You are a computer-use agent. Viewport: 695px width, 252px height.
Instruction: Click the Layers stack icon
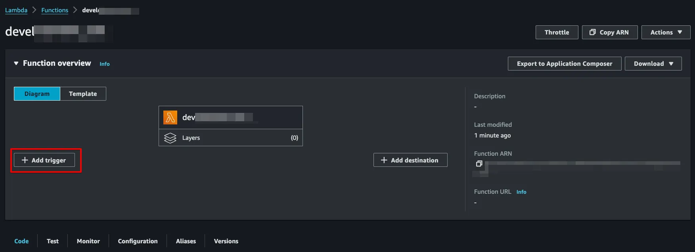pos(170,138)
